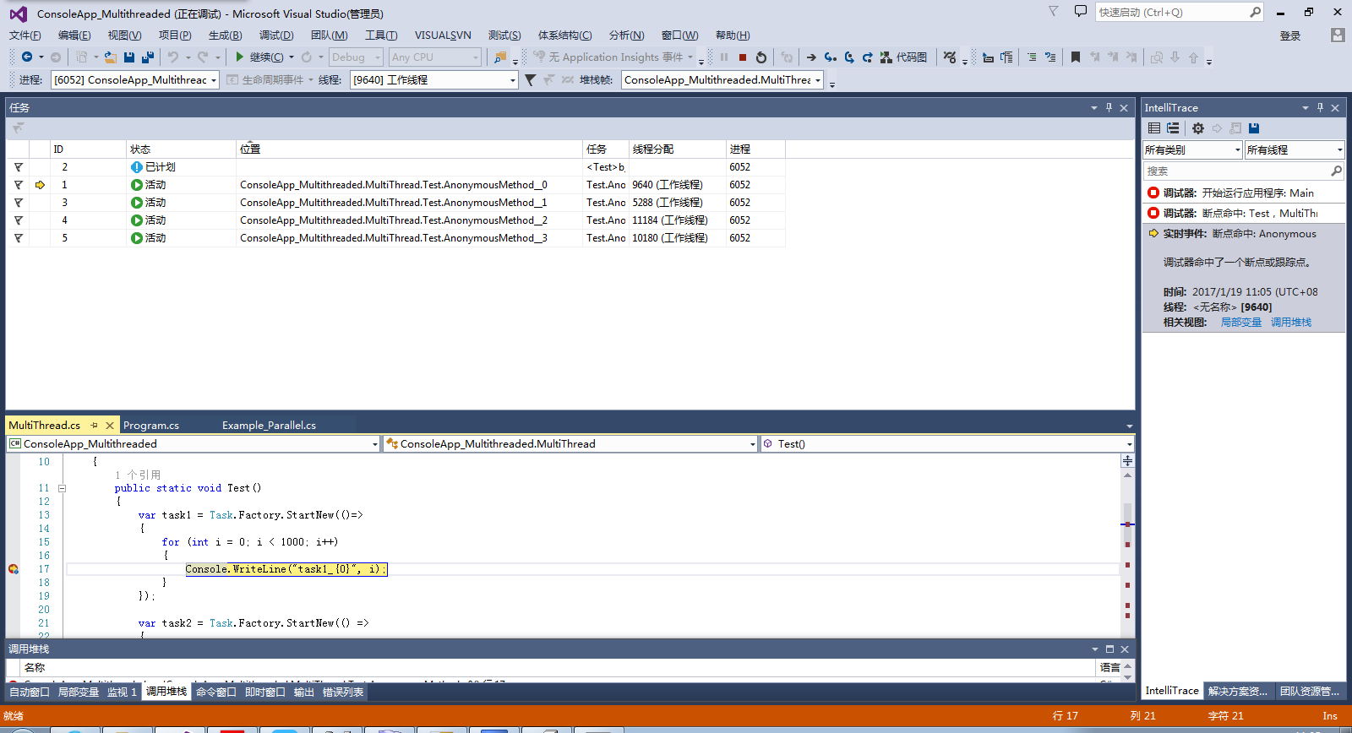
Task: Open the Test() member dropdown
Action: (x=946, y=444)
